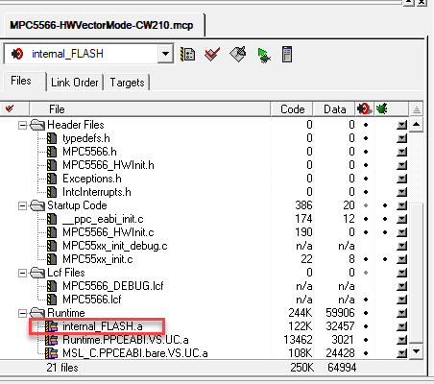
Task: Open the internal_FLASH target dropdown
Action: 165,54
